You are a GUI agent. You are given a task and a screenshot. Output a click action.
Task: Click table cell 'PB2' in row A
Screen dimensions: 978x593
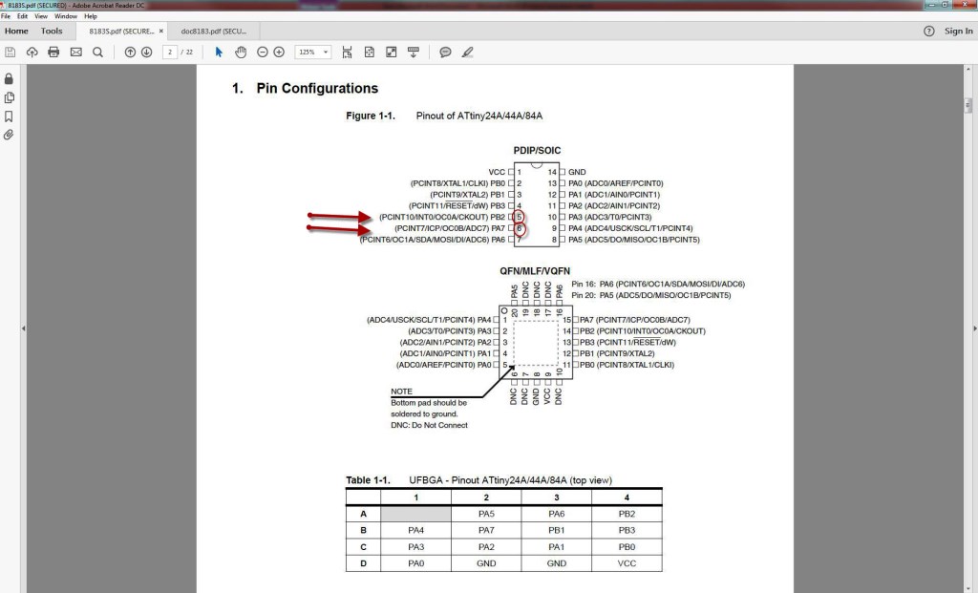tap(627, 514)
